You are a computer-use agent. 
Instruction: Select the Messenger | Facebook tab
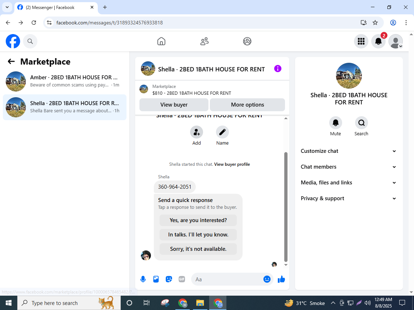tap(55, 8)
